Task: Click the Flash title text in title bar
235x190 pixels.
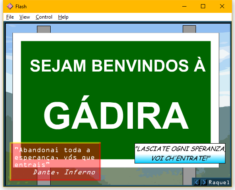Action: tap(21, 7)
